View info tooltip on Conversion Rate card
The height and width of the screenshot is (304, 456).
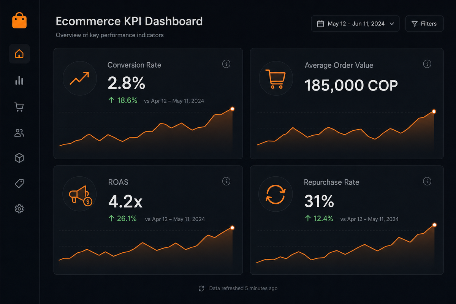coord(226,64)
